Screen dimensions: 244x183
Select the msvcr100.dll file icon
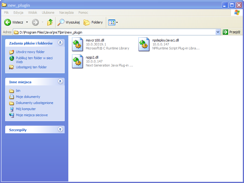[77, 44]
